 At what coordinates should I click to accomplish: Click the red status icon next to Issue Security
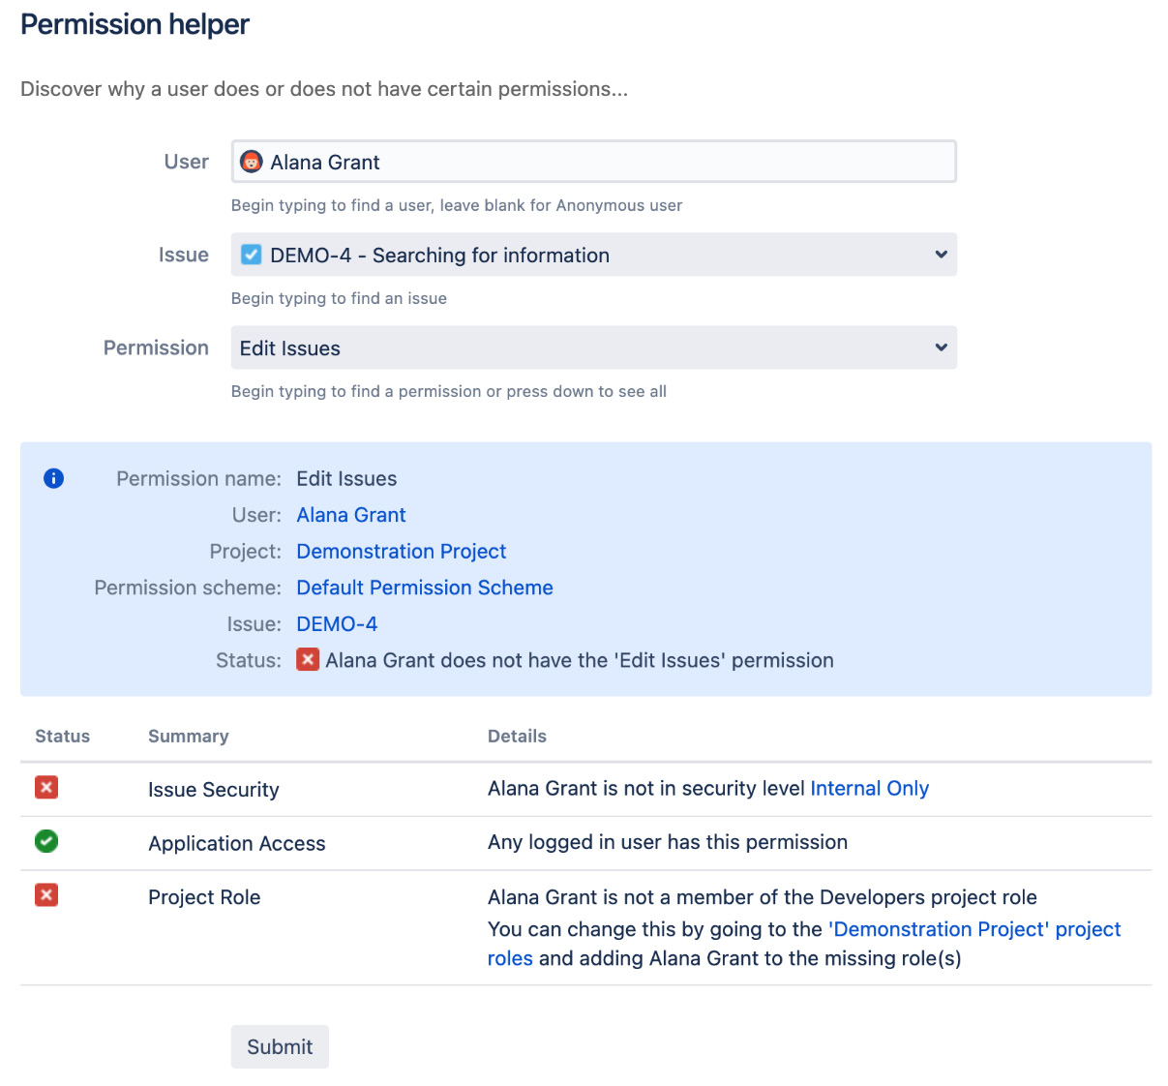(45, 788)
